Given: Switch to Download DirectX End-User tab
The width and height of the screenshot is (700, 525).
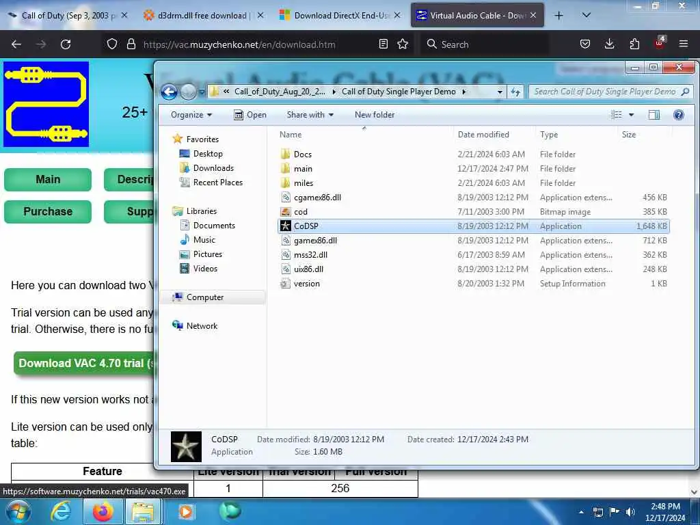Looking at the screenshot, I should (340, 16).
